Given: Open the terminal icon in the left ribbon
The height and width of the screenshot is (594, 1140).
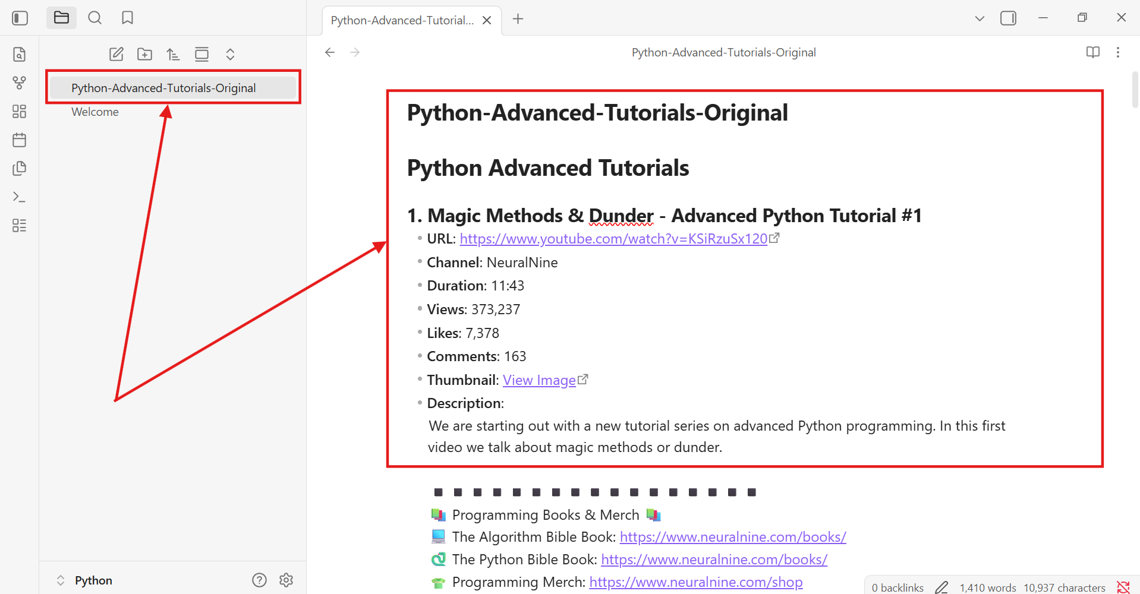Looking at the screenshot, I should (19, 197).
